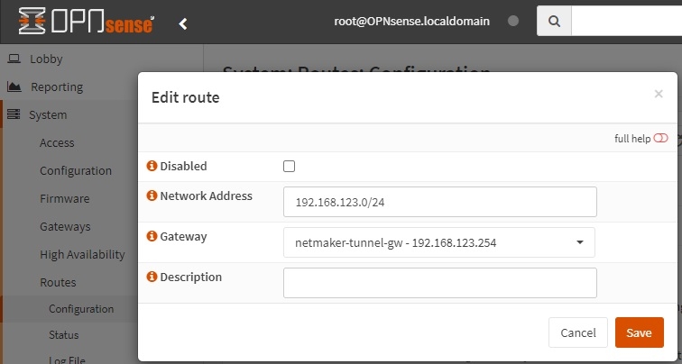
Task: Click the Network Address input field
Action: click(439, 202)
